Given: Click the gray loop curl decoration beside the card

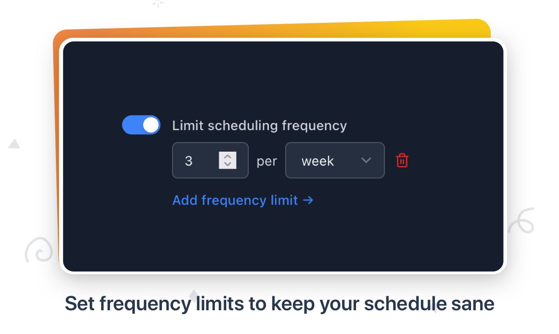Looking at the screenshot, I should [x=521, y=221].
